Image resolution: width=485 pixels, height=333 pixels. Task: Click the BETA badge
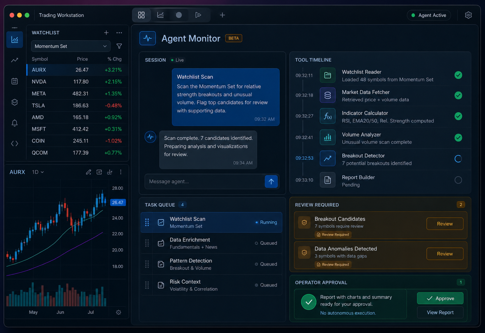(x=234, y=38)
